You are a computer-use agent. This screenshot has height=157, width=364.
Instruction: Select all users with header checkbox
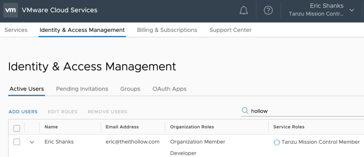coord(17,128)
